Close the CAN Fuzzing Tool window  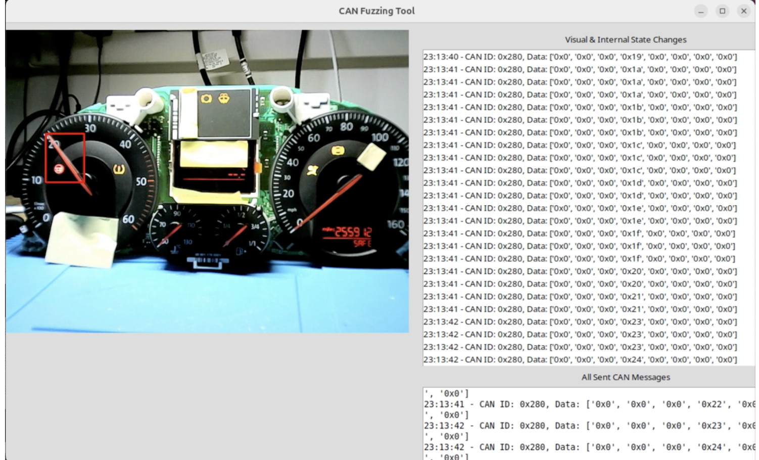tap(743, 11)
